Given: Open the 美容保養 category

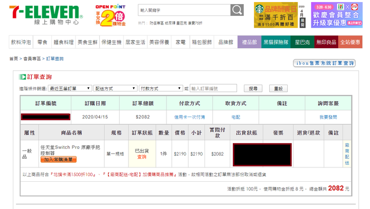Looking at the screenshot, I should coord(159,42).
